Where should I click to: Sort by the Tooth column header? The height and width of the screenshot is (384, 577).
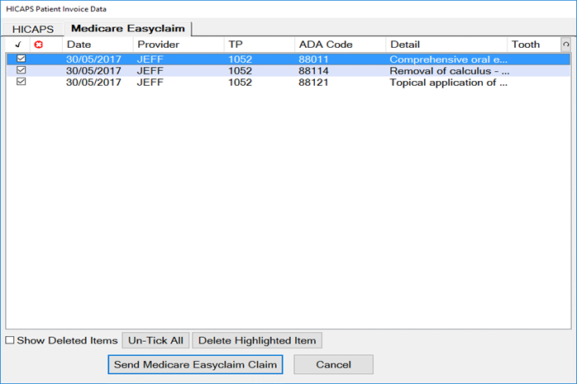point(533,45)
